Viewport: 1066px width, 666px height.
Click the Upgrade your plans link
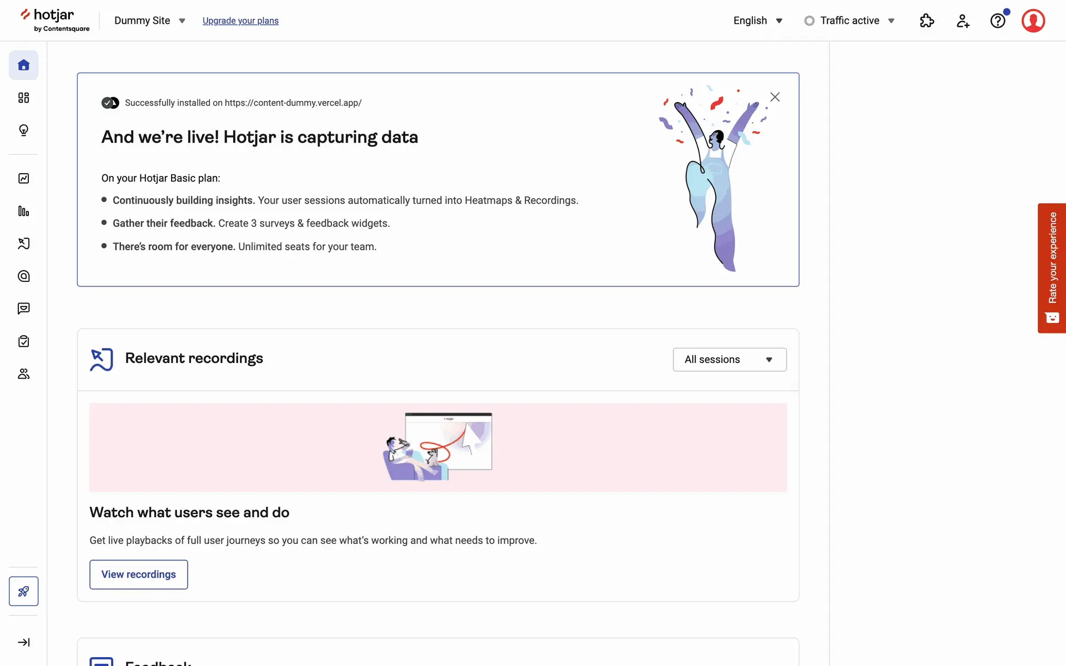pos(240,21)
